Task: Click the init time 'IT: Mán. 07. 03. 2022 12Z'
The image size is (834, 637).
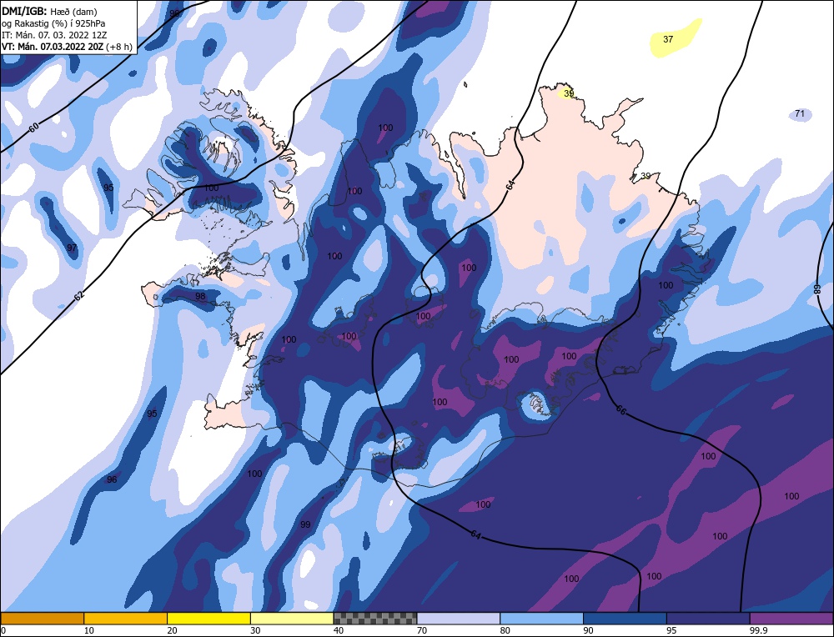Action: pyautogui.click(x=53, y=35)
